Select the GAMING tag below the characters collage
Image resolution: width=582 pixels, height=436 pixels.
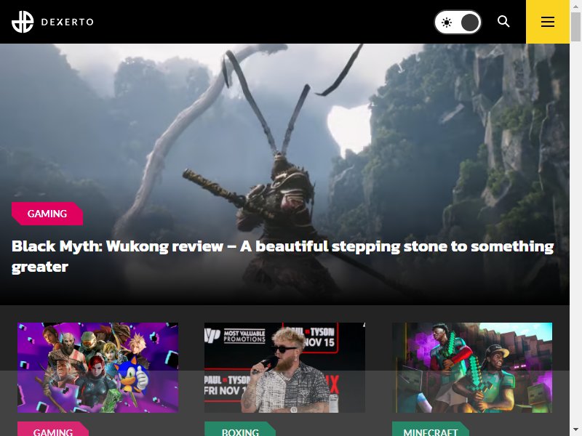[53, 429]
